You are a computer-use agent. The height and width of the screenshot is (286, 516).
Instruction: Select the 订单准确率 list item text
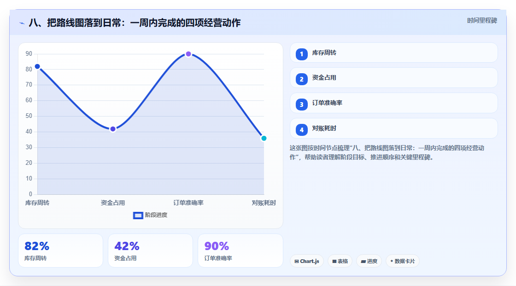327,103
